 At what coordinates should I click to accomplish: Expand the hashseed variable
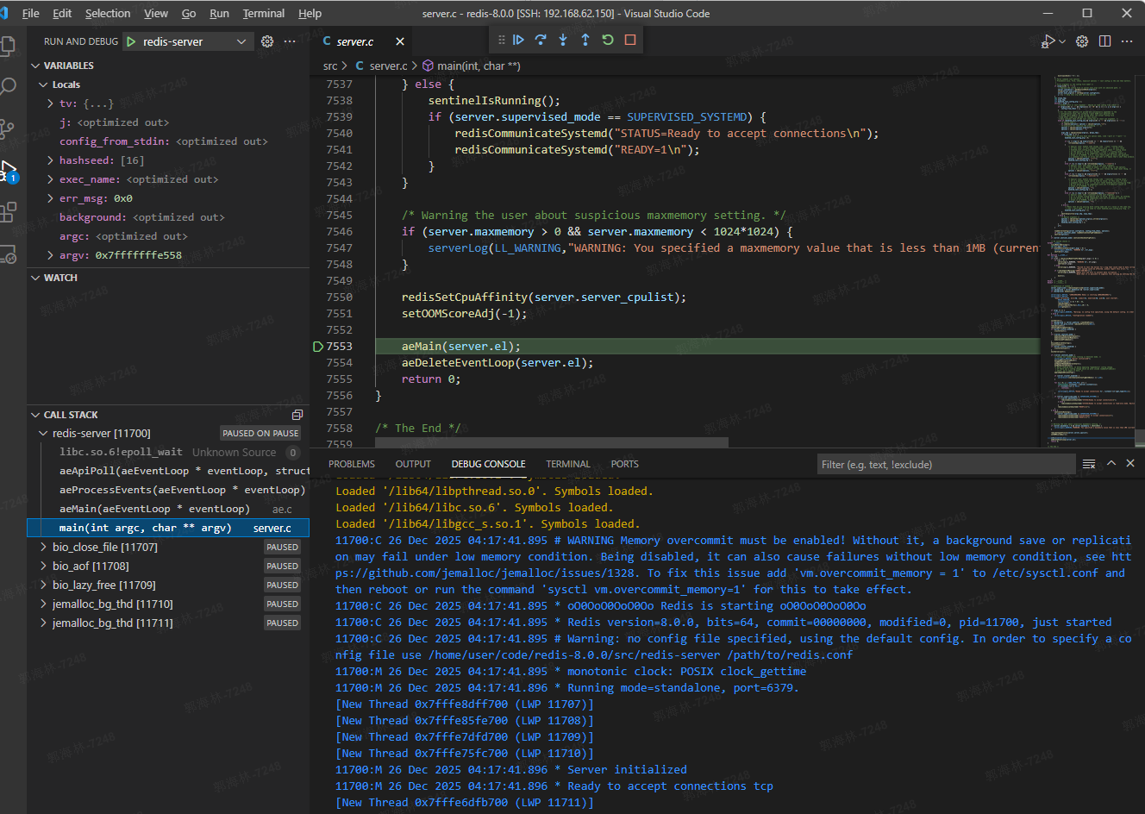coord(50,160)
